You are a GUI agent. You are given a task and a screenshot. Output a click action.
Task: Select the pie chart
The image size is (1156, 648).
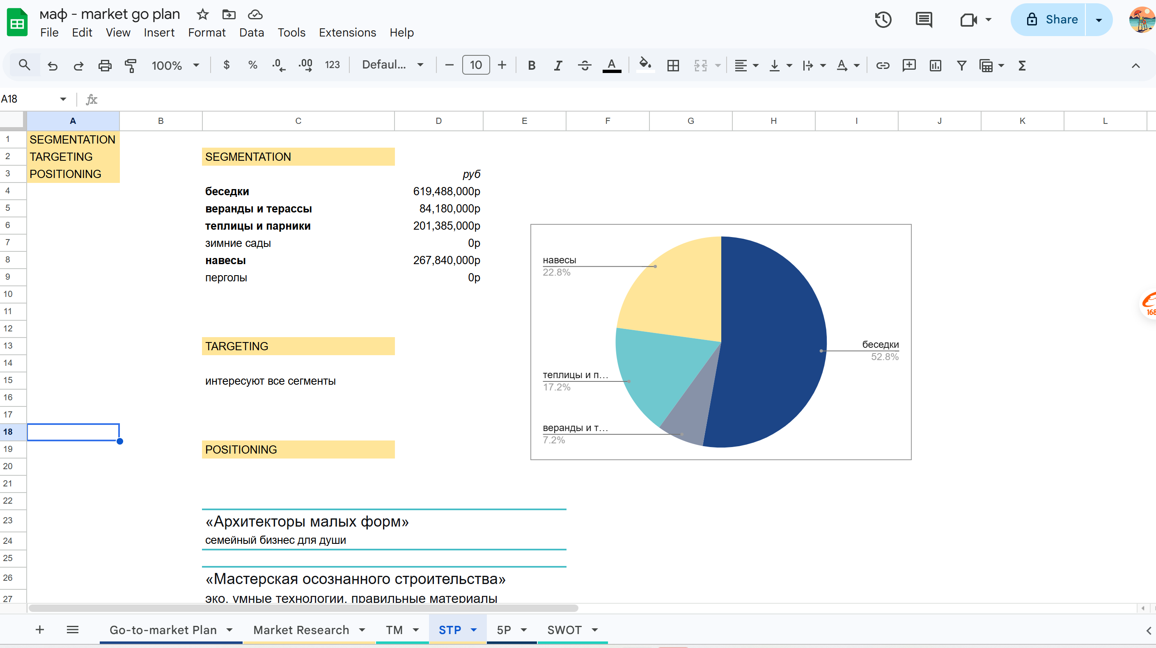(721, 342)
